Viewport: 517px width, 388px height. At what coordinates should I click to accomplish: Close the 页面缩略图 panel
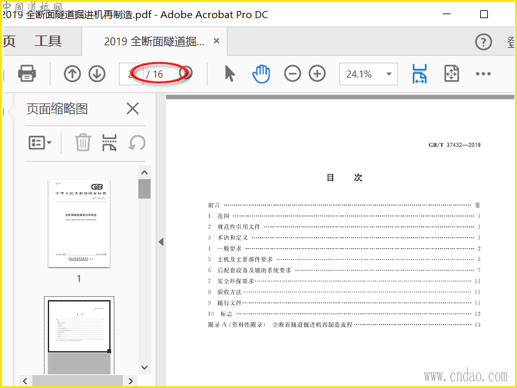pyautogui.click(x=132, y=109)
